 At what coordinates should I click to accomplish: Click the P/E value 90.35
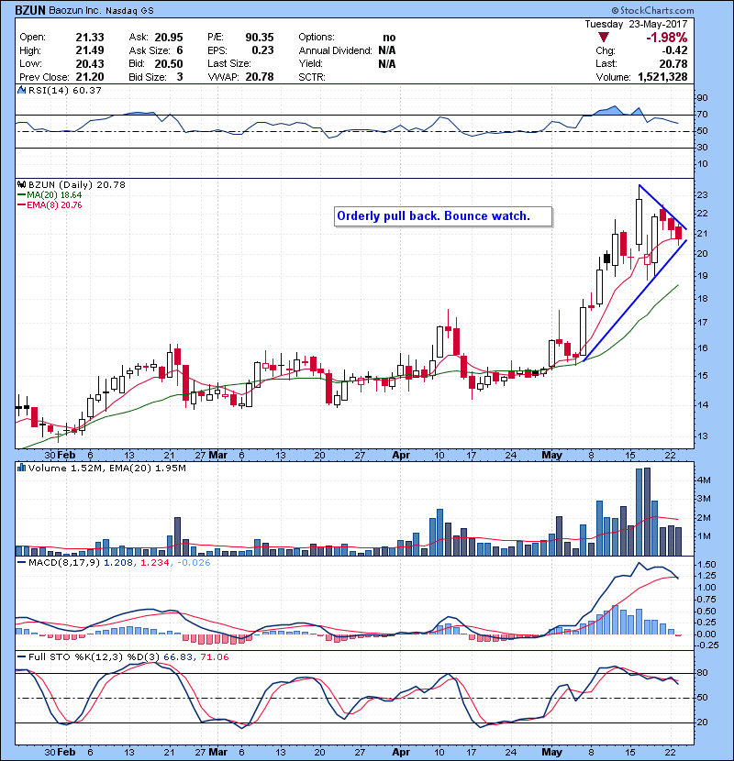(260, 38)
